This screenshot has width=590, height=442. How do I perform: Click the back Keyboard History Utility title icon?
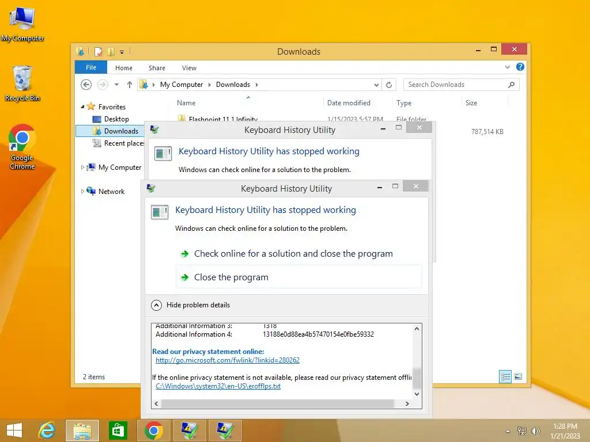coord(154,129)
